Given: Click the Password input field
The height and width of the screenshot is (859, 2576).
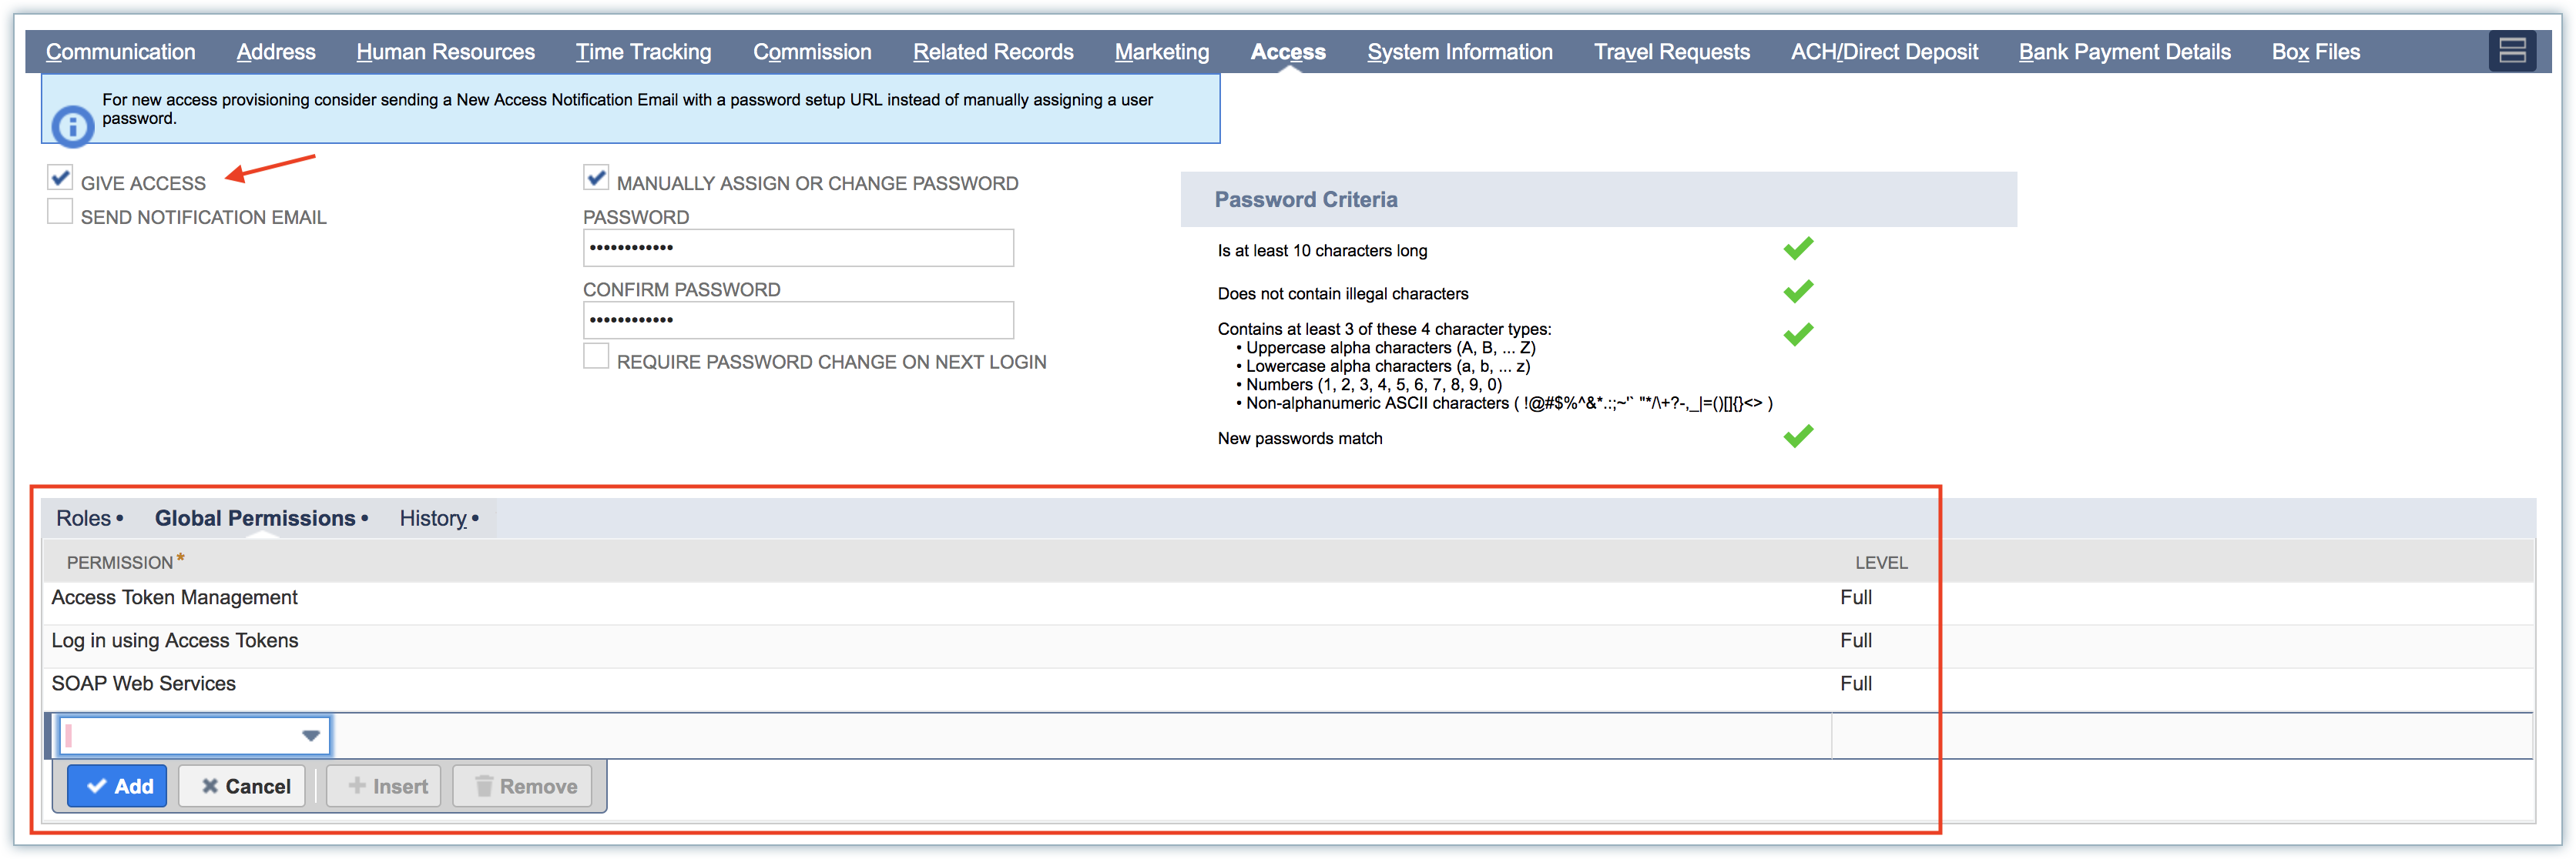Looking at the screenshot, I should pos(798,248).
